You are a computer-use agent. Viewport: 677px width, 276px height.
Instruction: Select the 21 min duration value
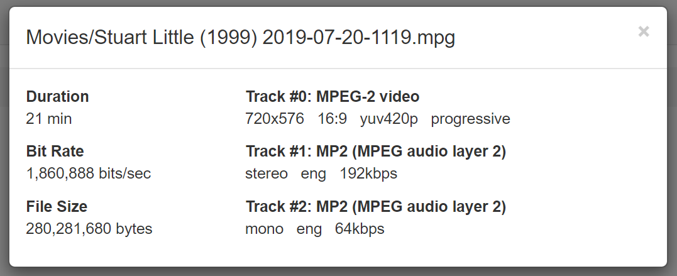(49, 119)
